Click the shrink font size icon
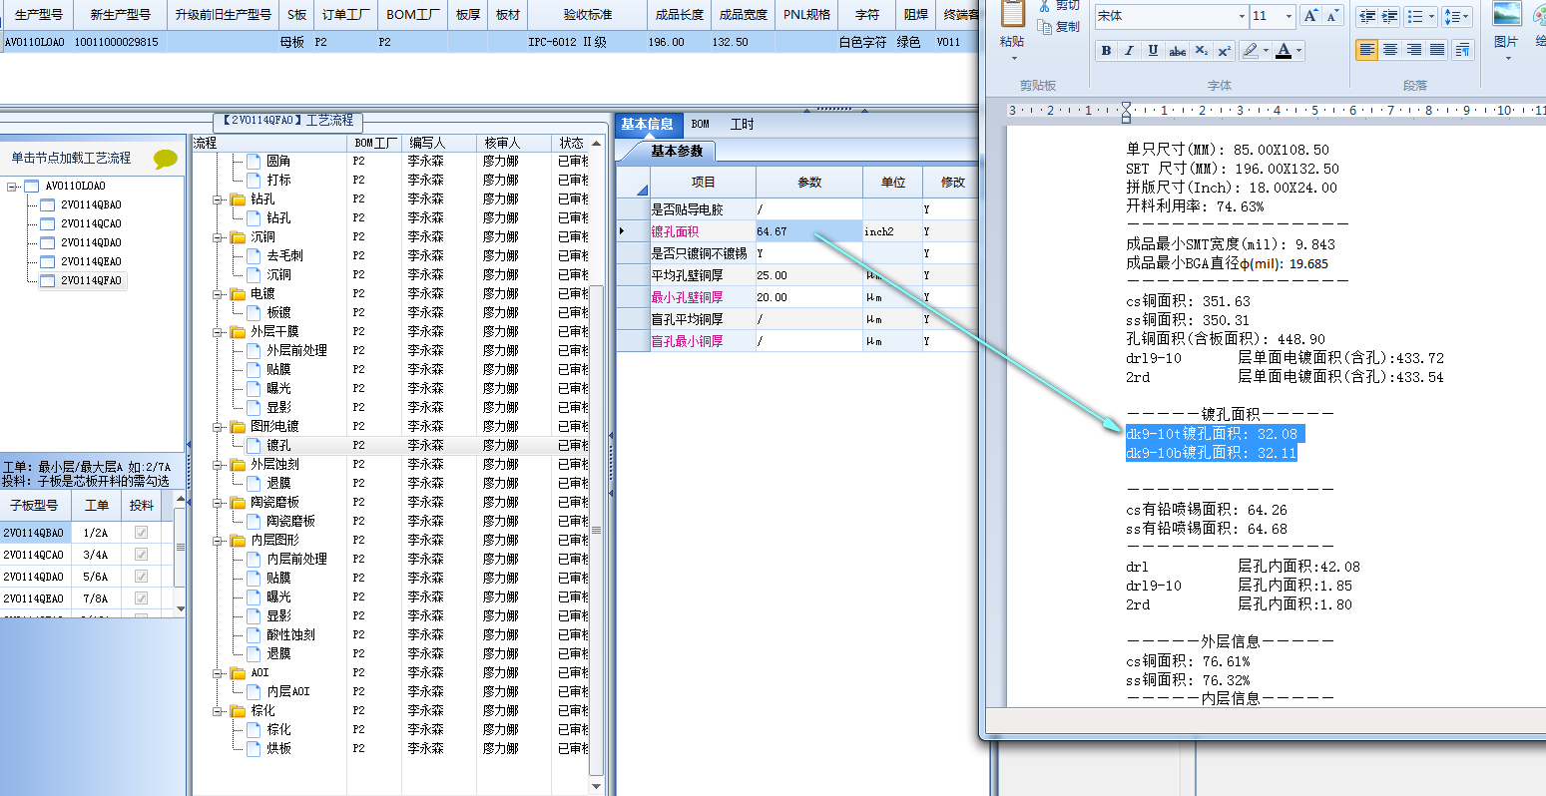This screenshot has width=1546, height=796. 1334,16
